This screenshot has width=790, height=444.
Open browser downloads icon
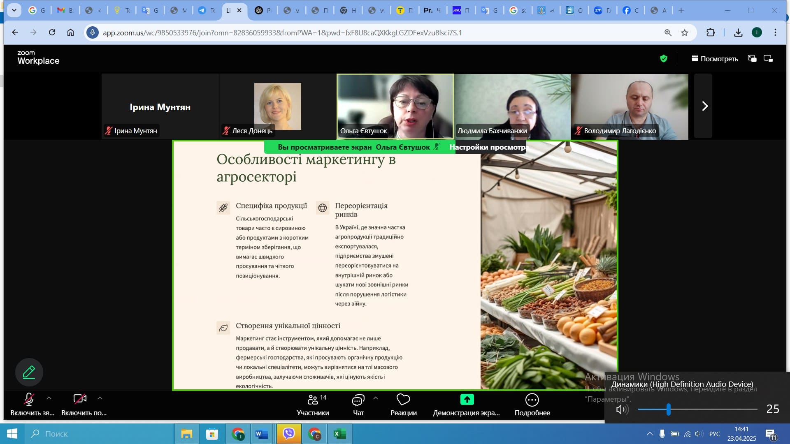click(x=738, y=32)
